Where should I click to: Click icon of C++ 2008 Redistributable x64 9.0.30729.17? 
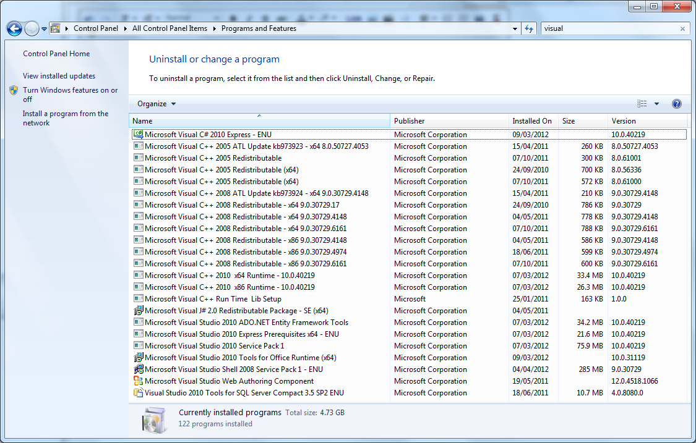(x=139, y=205)
